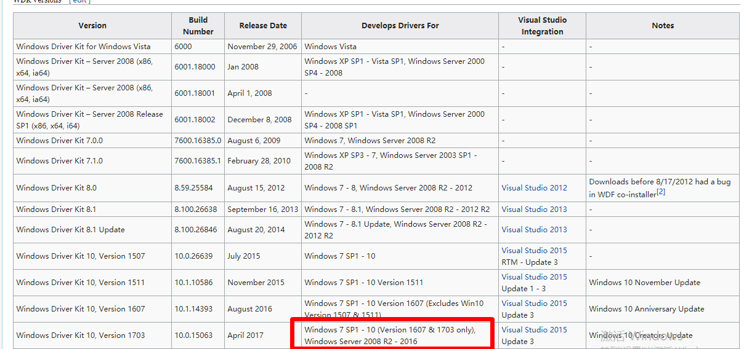744x349 pixels.
Task: Click release date August 20, 2014
Action: pos(256,230)
